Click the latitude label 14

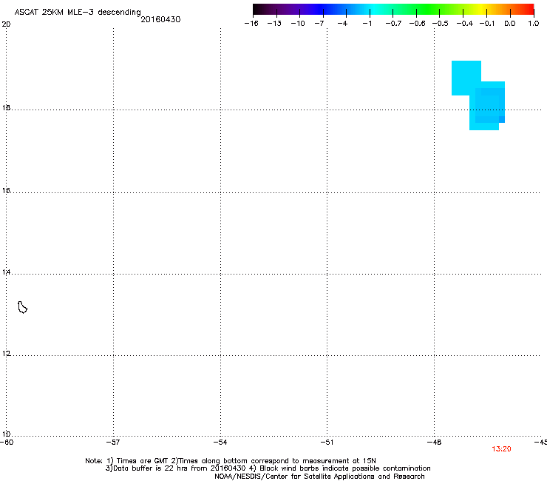pos(6,272)
